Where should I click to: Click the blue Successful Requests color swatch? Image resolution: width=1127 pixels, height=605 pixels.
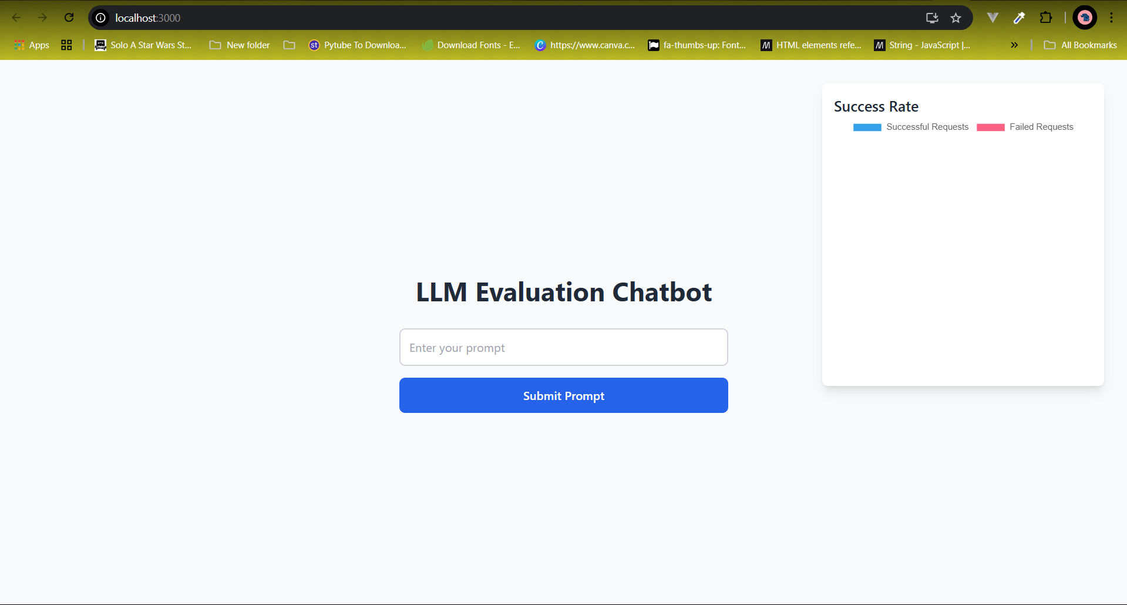867,127
